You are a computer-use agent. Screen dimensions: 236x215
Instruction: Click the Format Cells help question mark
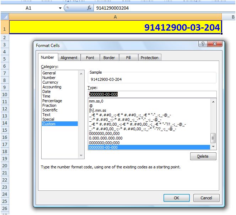pos(203,44)
